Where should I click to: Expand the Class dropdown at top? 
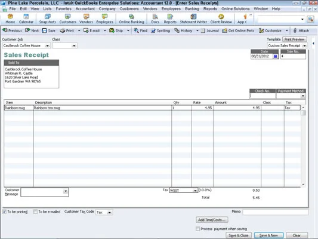(x=74, y=45)
